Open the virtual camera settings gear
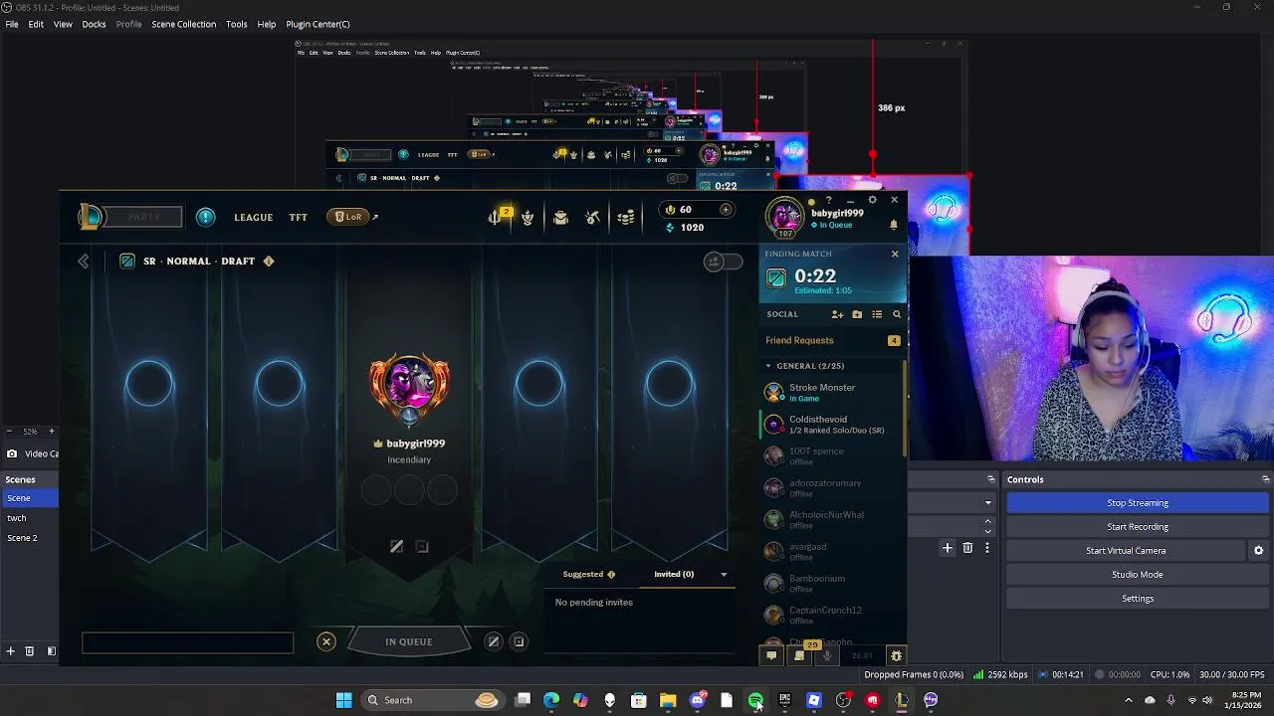Viewport: 1274px width, 716px height. click(1258, 550)
